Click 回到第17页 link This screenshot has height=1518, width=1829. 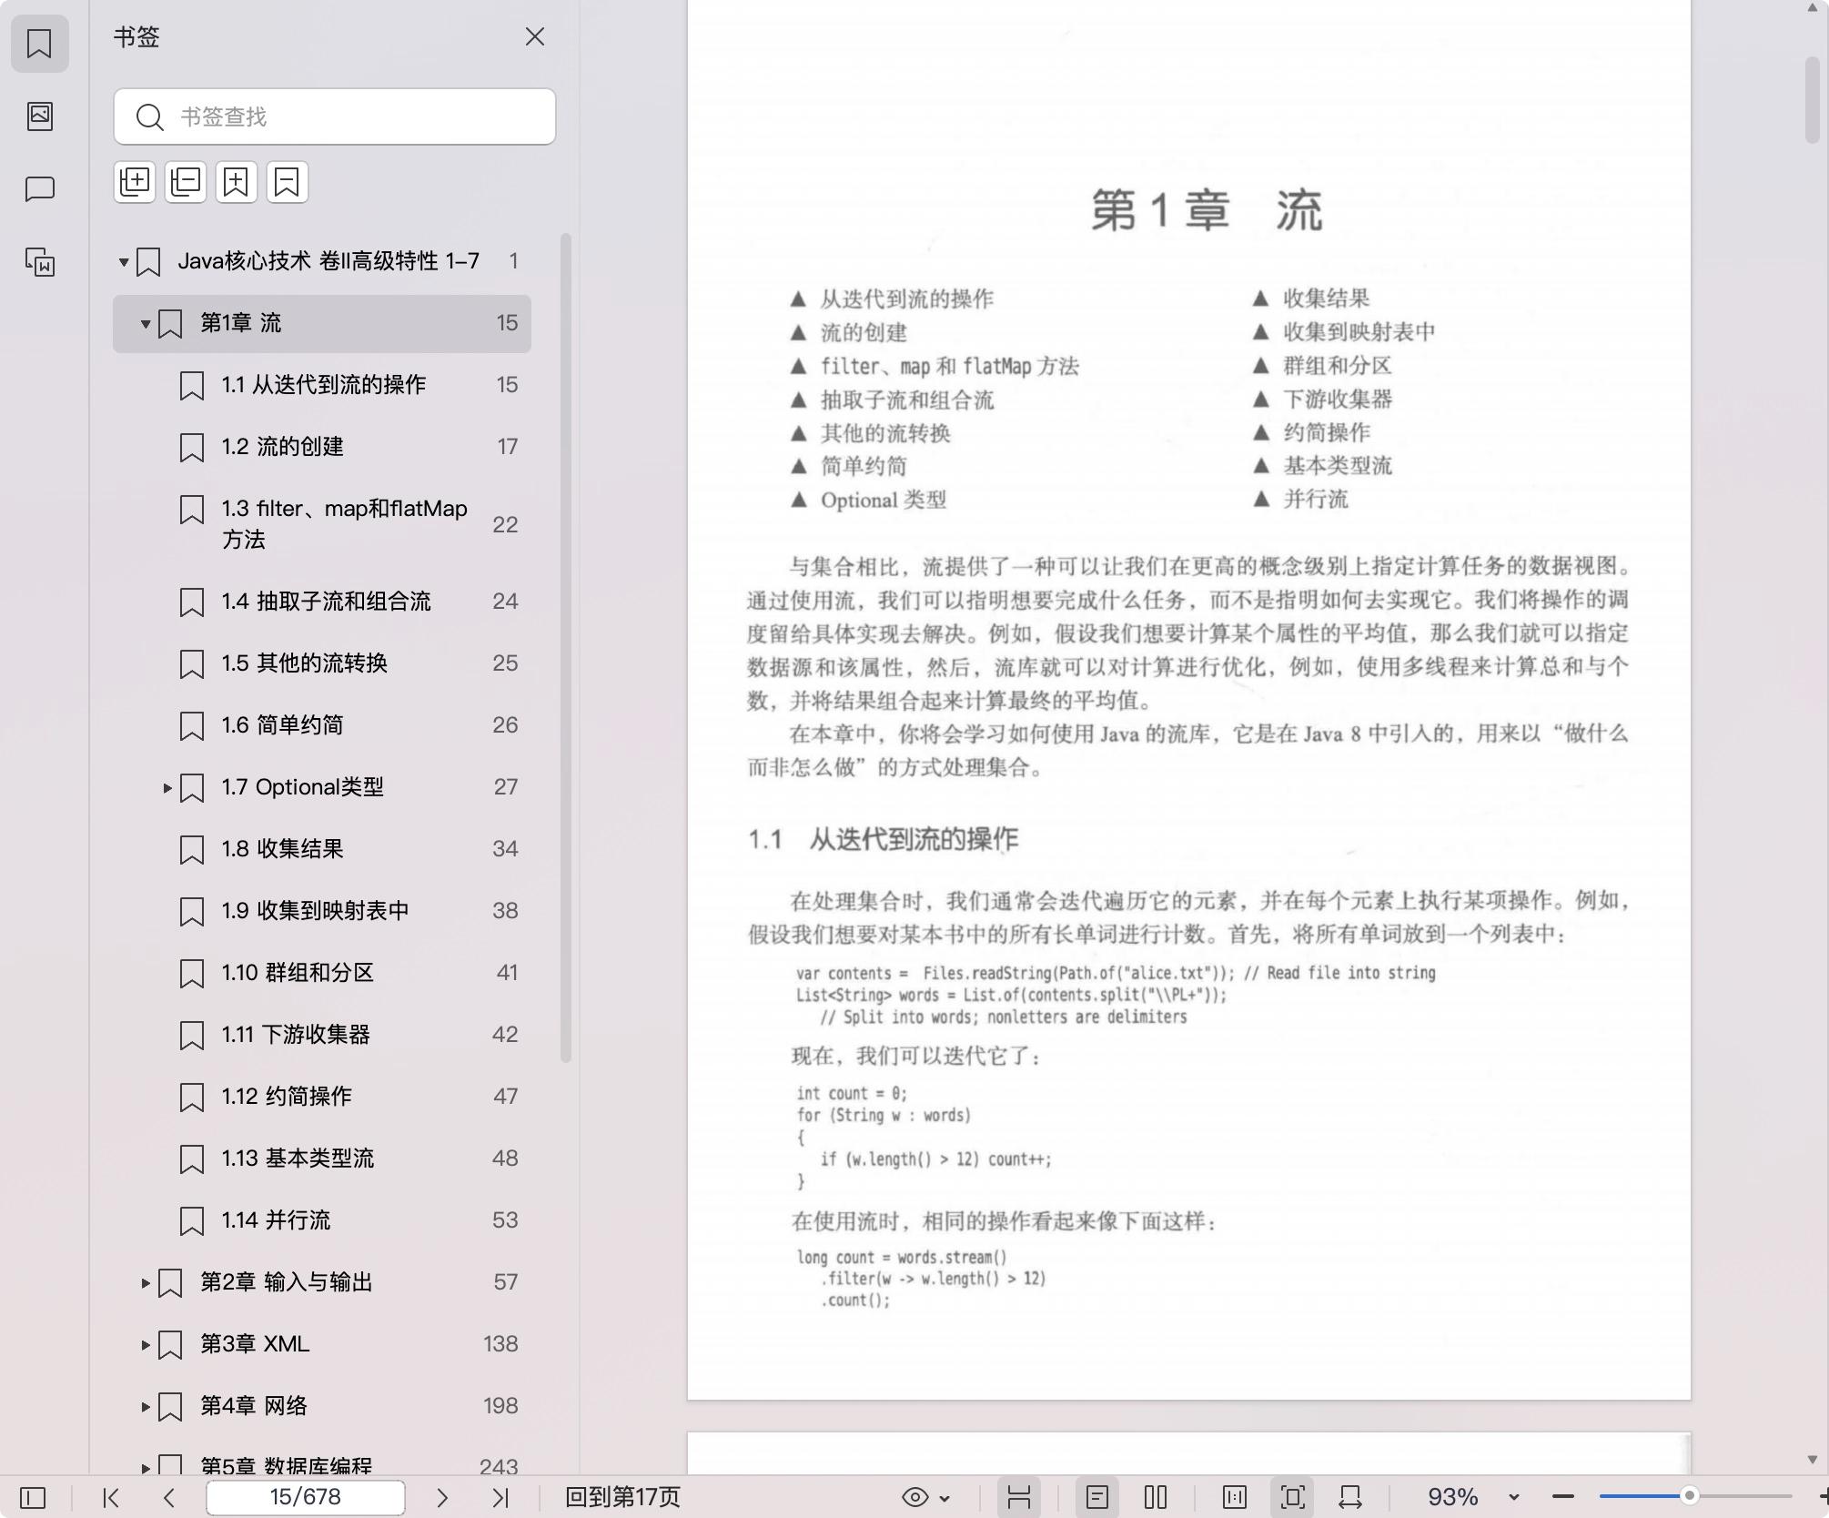[622, 1497]
